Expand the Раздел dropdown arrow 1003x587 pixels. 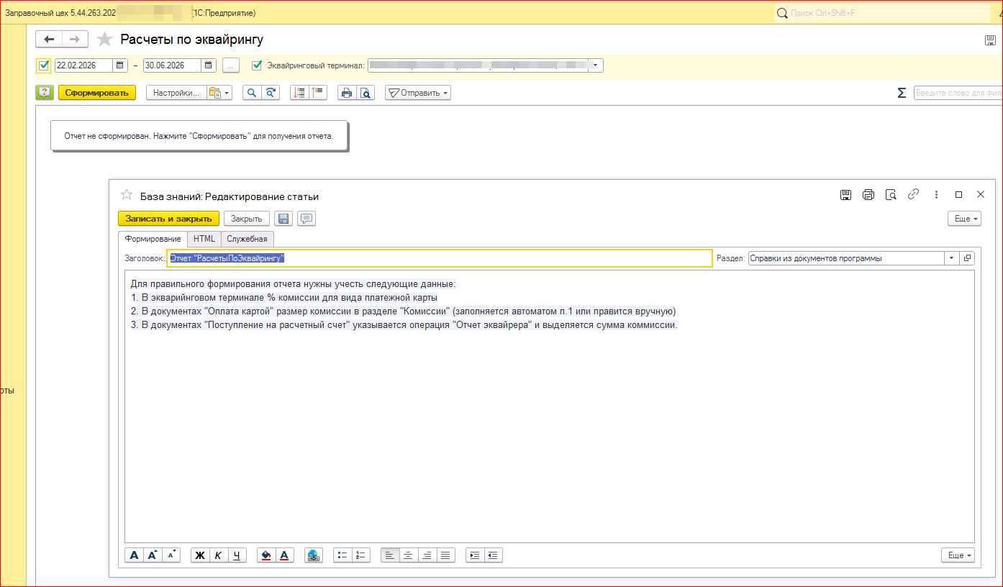tap(953, 258)
